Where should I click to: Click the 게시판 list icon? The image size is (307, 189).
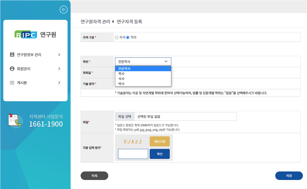[x=12, y=83]
